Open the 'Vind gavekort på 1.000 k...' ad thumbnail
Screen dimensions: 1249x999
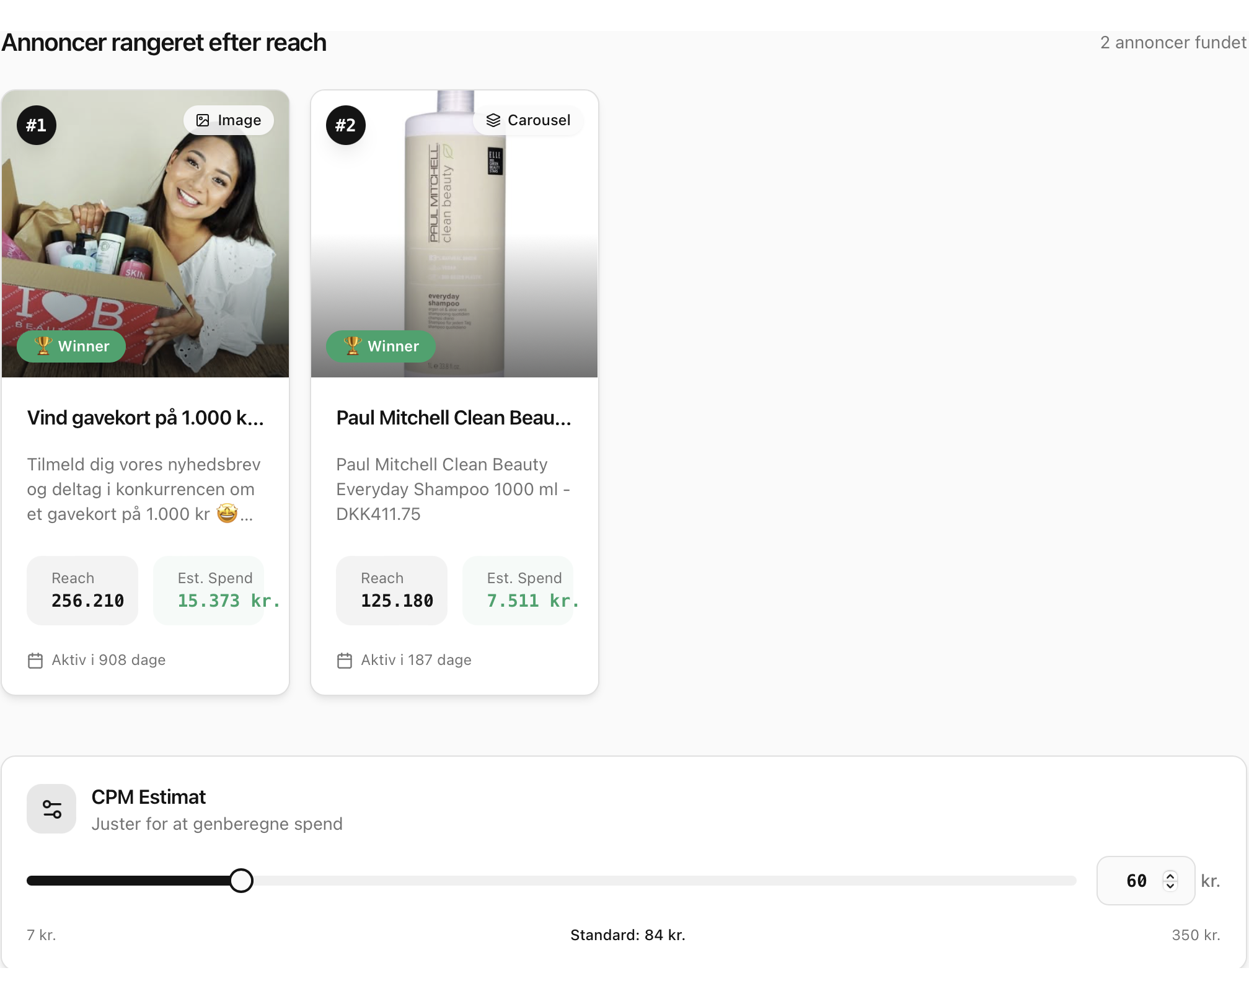[146, 234]
